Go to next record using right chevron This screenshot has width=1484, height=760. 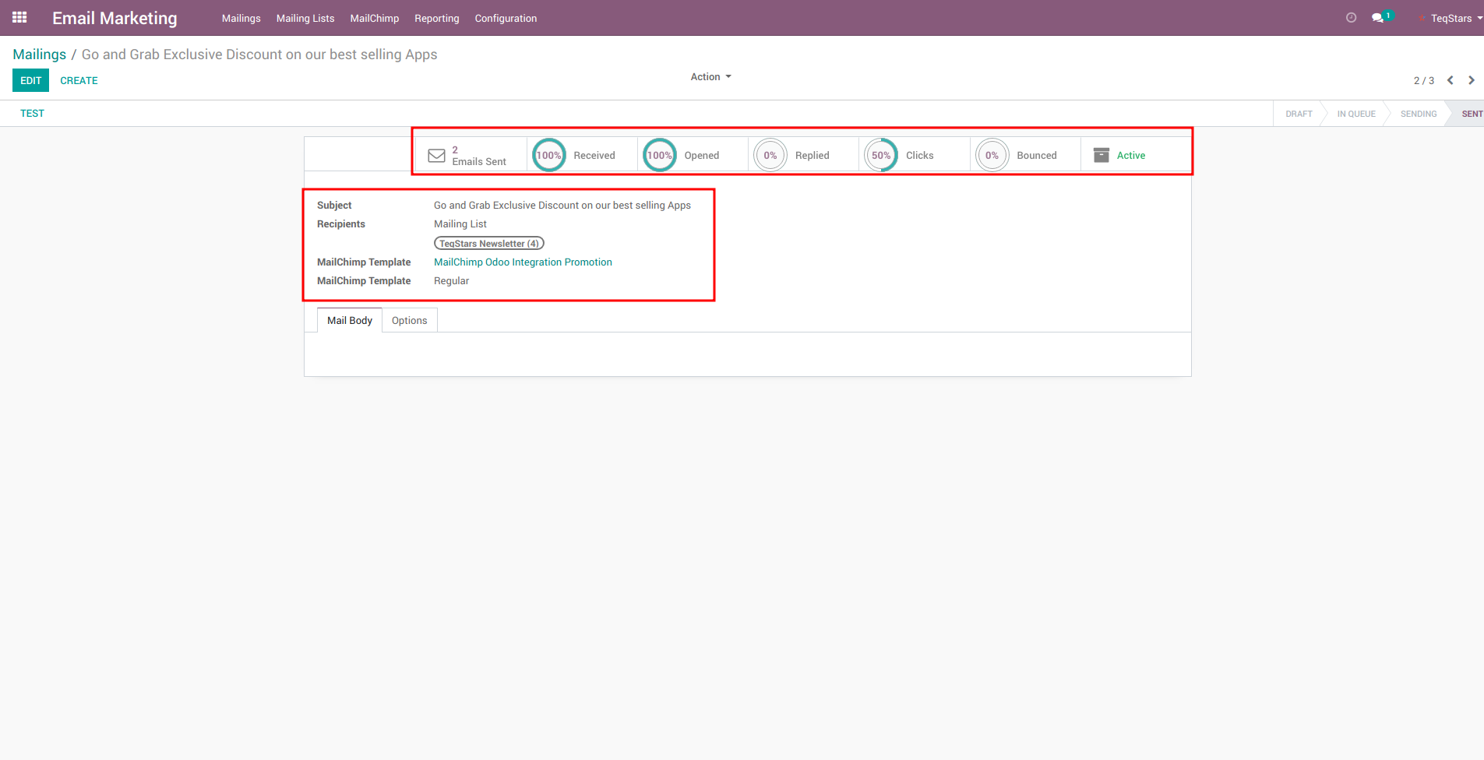coord(1471,80)
